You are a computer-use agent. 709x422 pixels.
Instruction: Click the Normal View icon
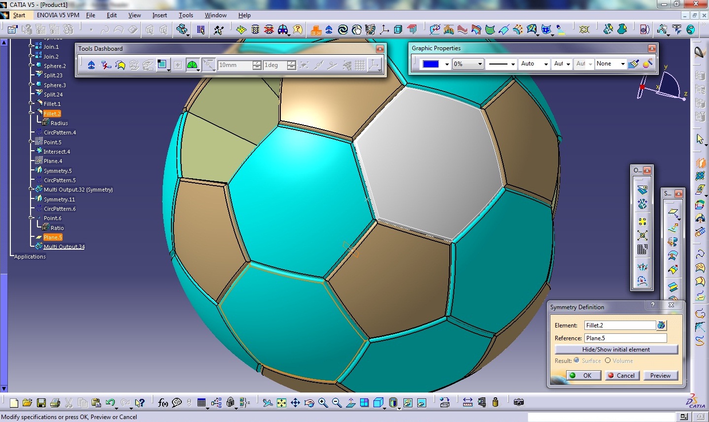[x=350, y=403]
